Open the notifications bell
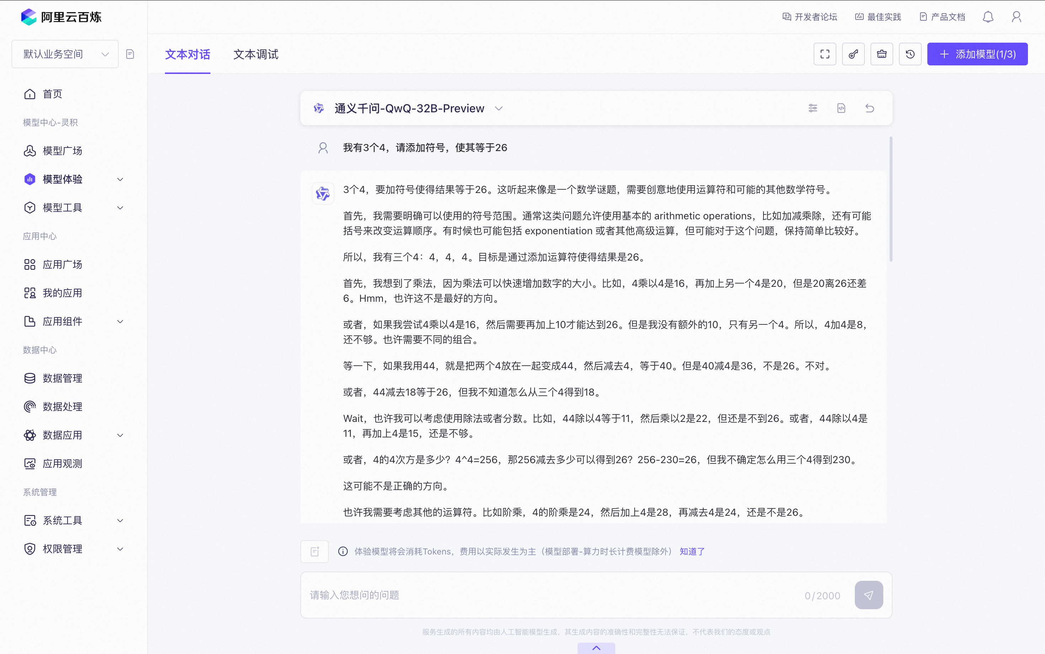The width and height of the screenshot is (1045, 654). [988, 17]
